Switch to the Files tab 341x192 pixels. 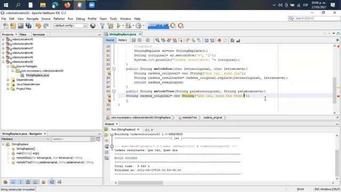[23, 34]
